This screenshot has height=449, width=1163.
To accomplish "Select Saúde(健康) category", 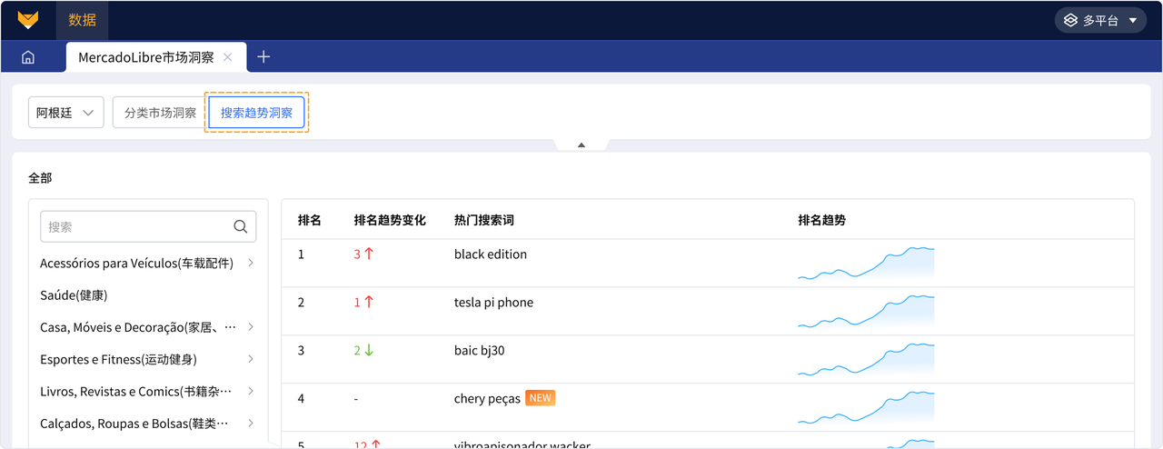I will (x=74, y=295).
